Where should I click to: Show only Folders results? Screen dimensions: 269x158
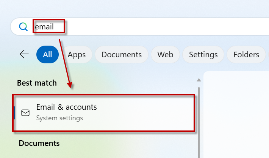click(246, 55)
